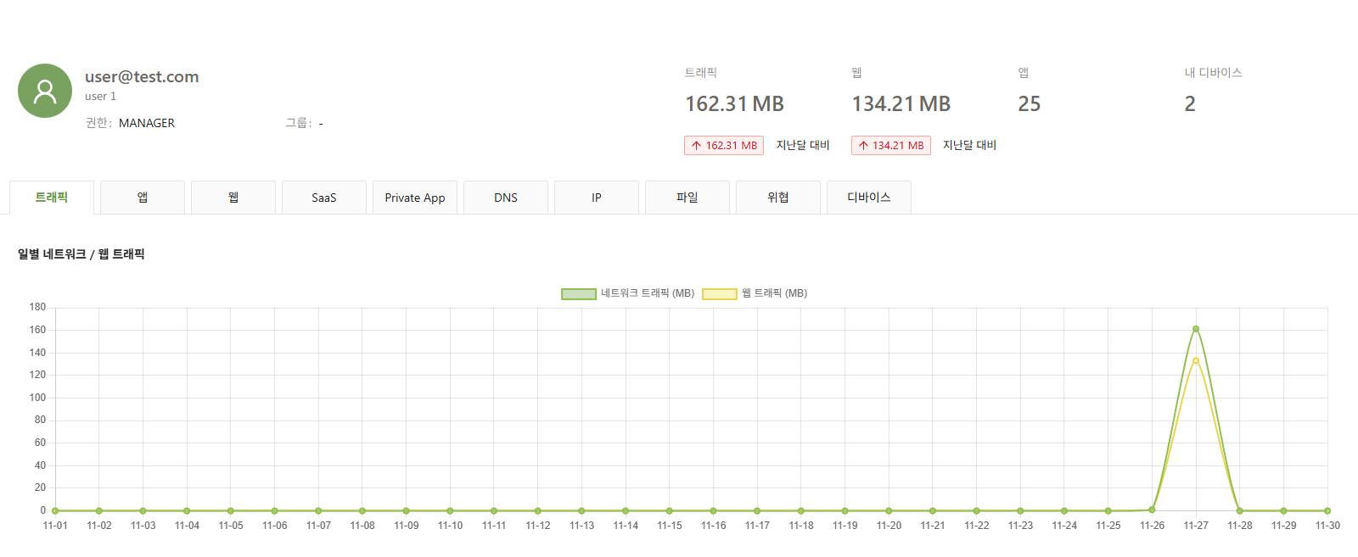Toggle 네트워크 트래픽 (MB) legend green swatch
The image size is (1358, 557).
[579, 294]
